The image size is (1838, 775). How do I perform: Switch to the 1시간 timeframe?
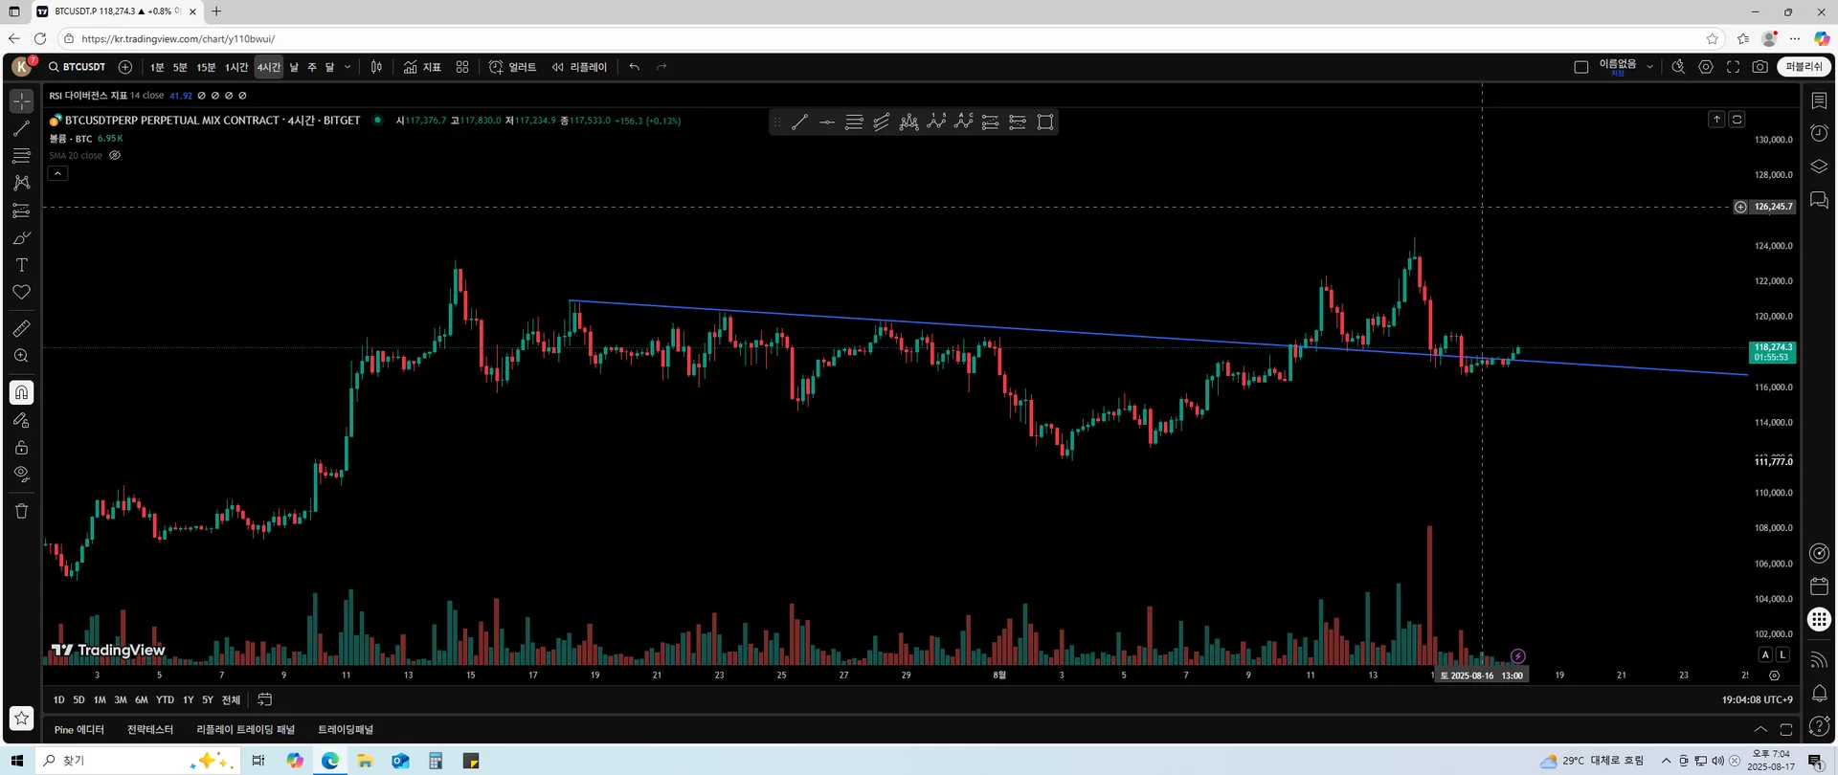(x=236, y=67)
